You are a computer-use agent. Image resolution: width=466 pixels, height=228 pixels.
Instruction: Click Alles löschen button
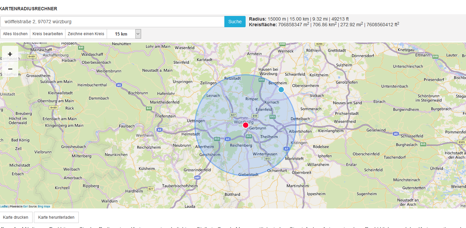click(x=15, y=34)
